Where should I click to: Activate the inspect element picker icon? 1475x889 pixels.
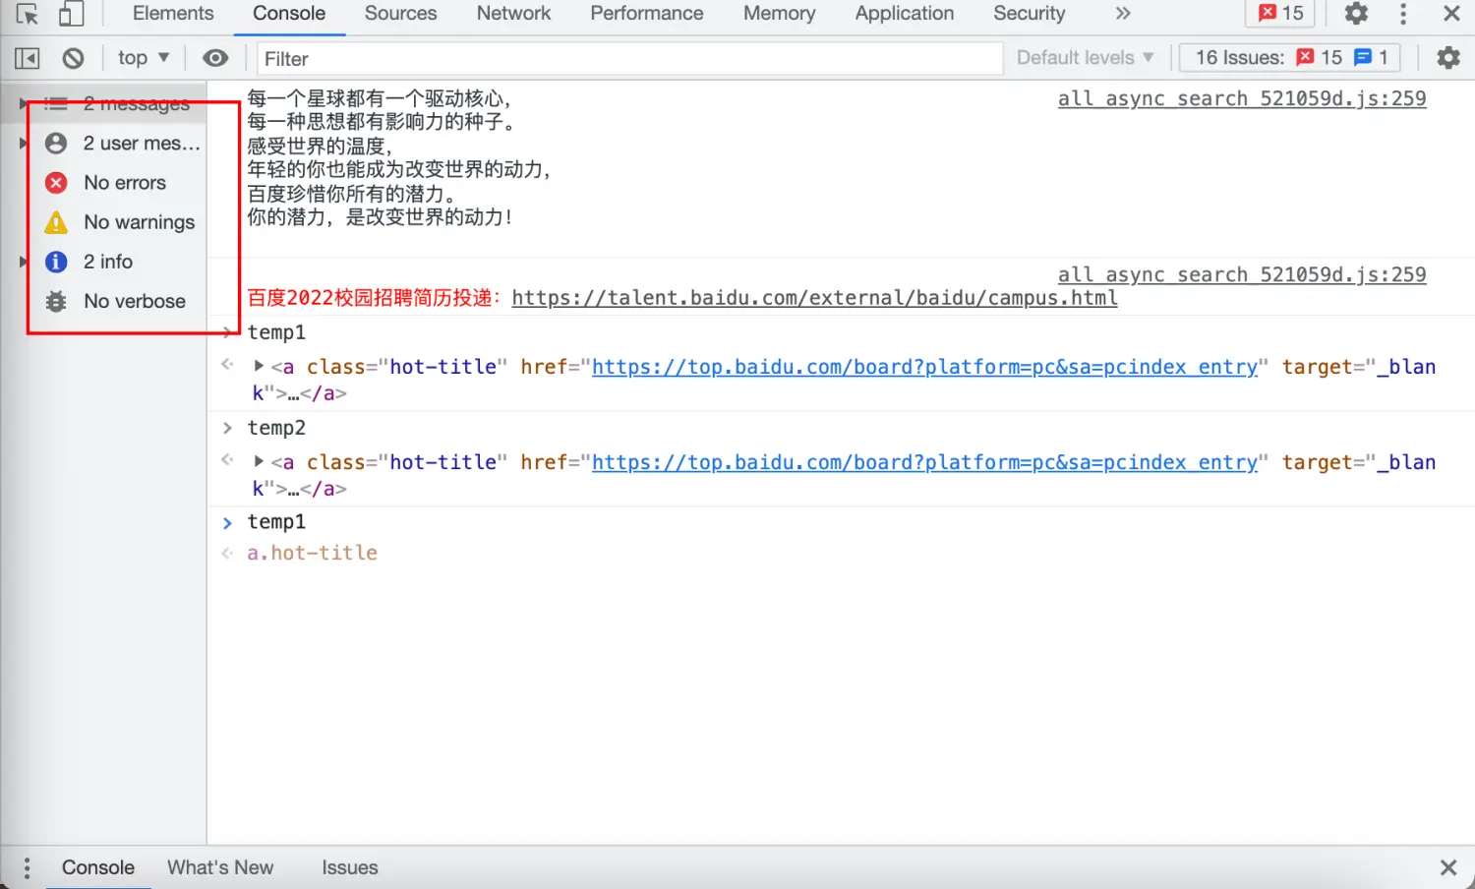[x=28, y=14]
